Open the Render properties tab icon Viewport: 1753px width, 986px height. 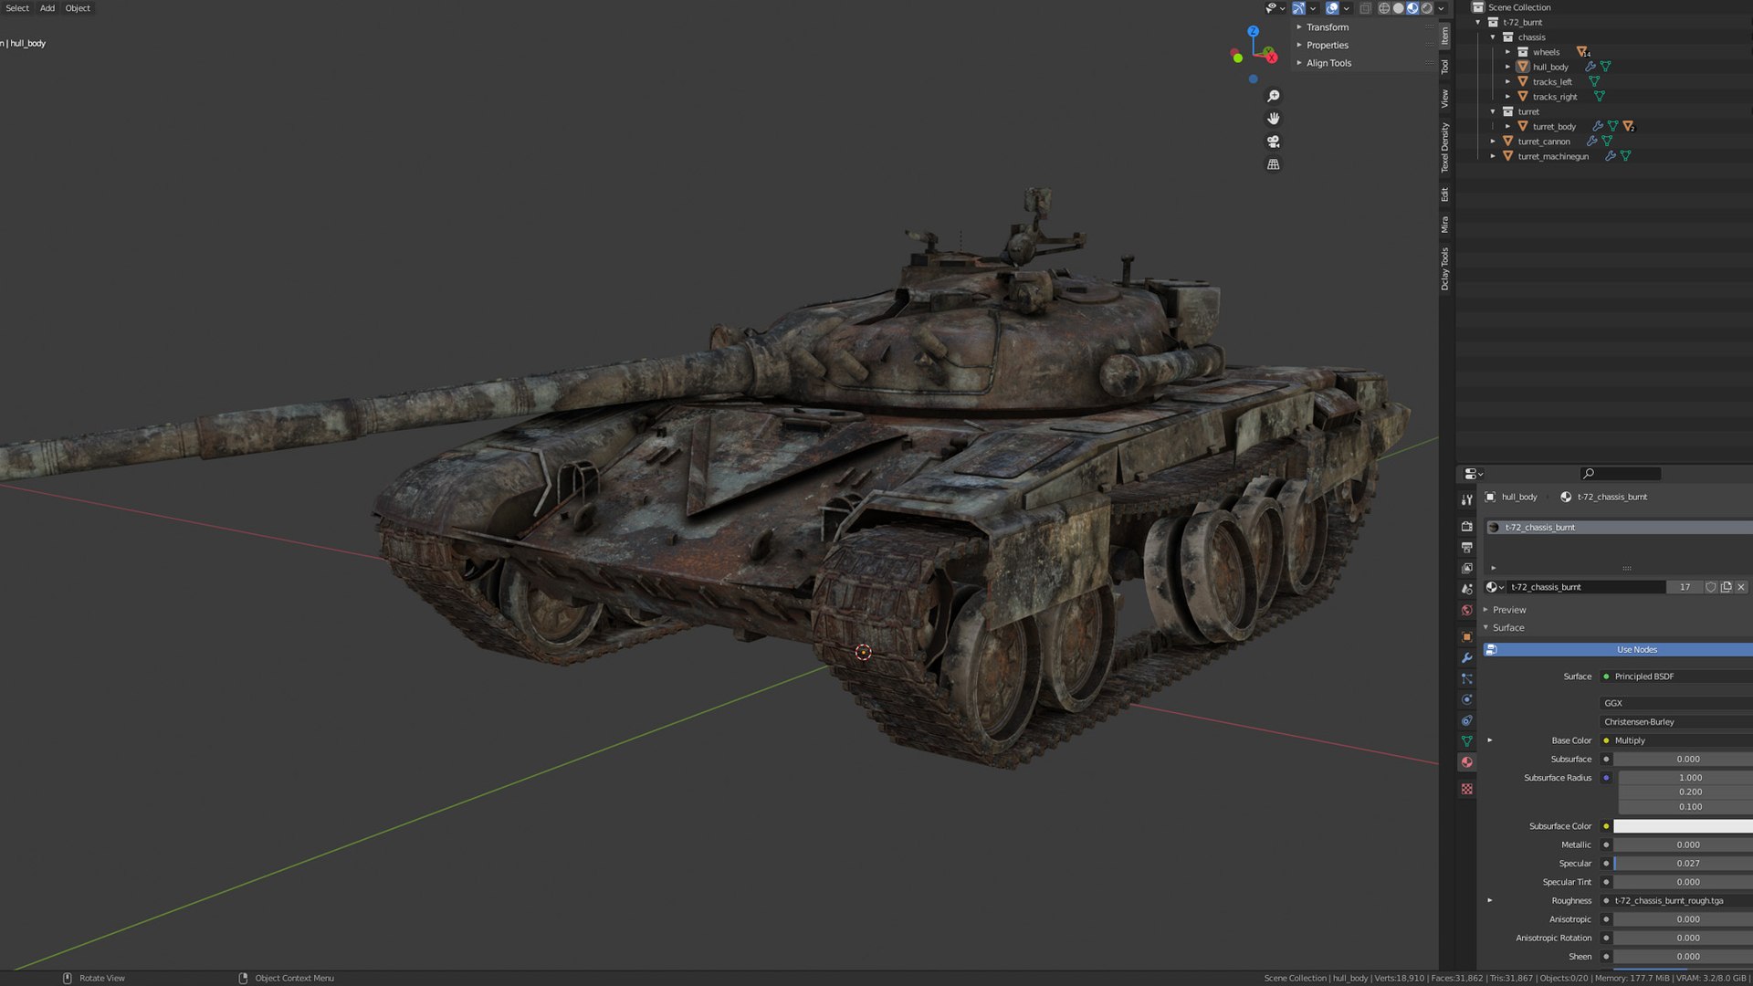tap(1467, 526)
